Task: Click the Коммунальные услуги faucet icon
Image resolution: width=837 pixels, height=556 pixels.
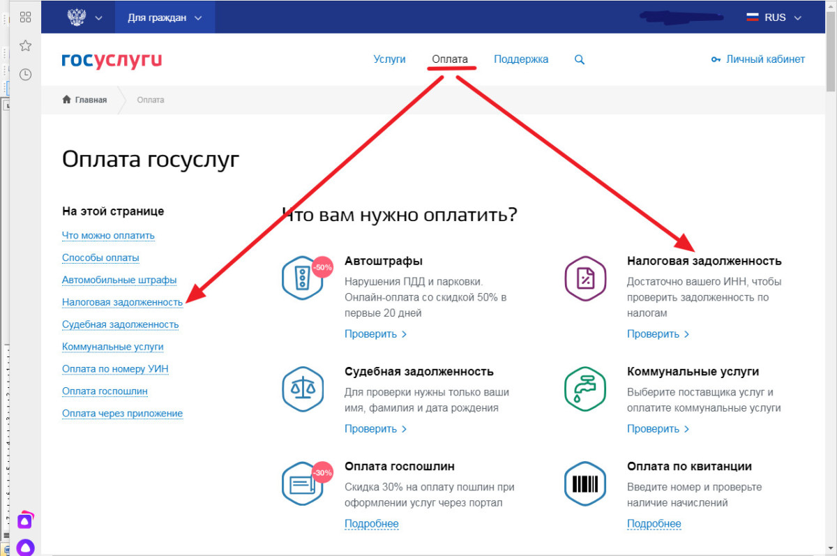Action: (x=585, y=389)
